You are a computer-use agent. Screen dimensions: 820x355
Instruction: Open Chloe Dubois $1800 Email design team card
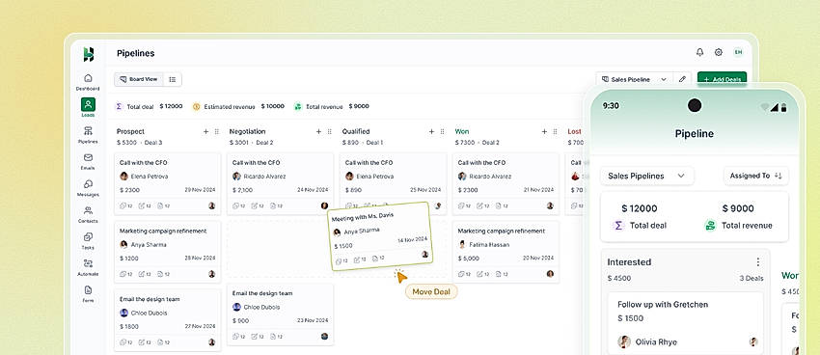click(167, 320)
